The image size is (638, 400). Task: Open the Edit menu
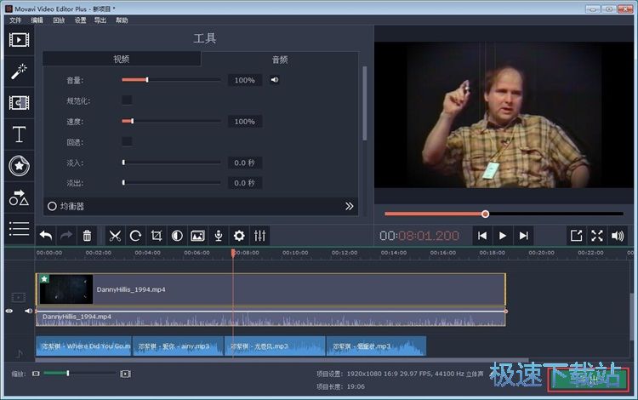tap(37, 20)
